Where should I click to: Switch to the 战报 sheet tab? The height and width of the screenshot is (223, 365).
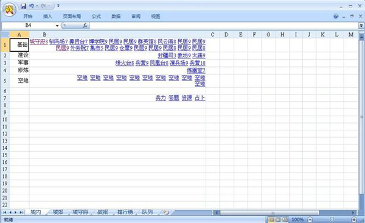coord(102,212)
